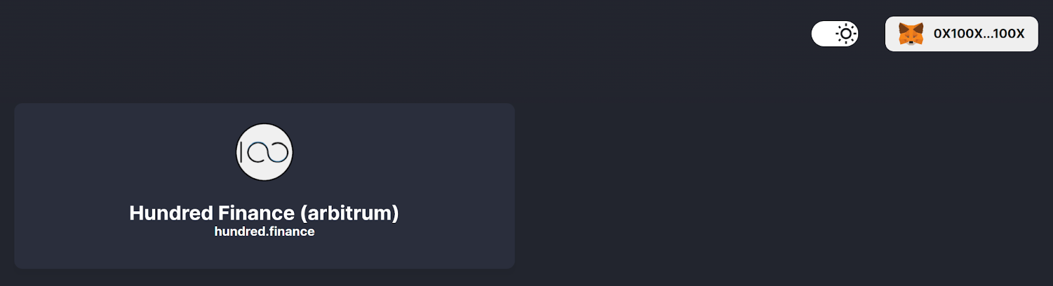Open the hundred.finance link
This screenshot has height=286, width=1053.
(x=265, y=231)
